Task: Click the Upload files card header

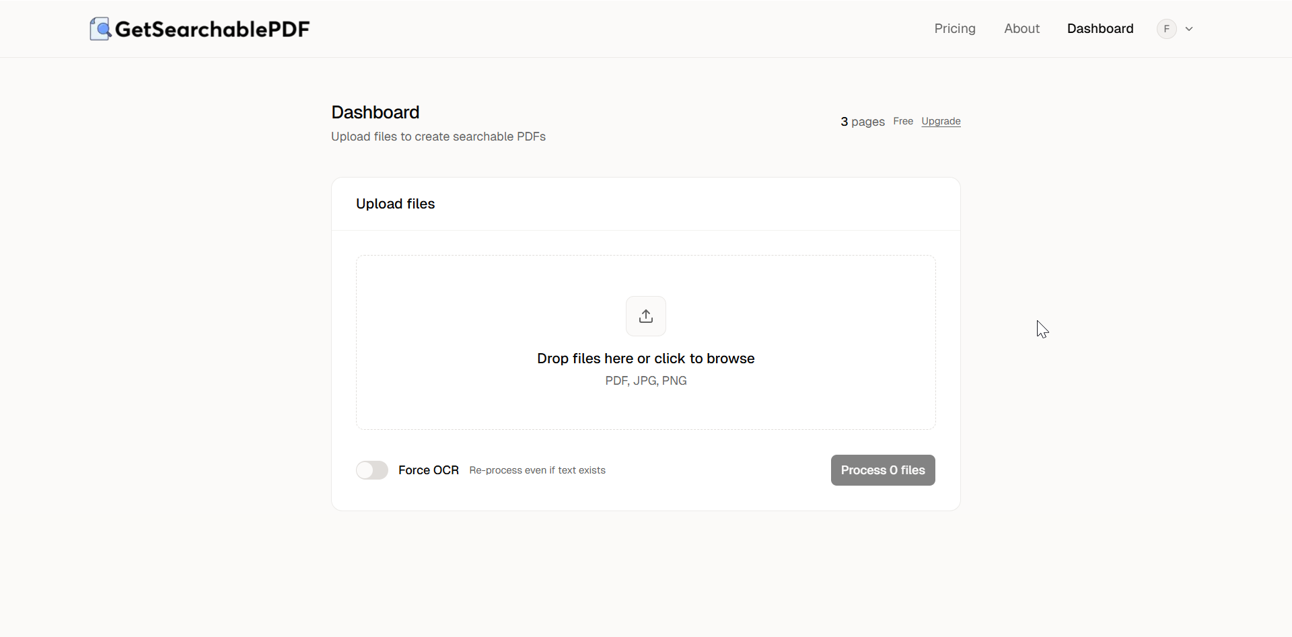Action: 396,203
